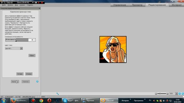Click the Повтор redo button
This screenshot has width=184, height=103.
tap(26, 82)
